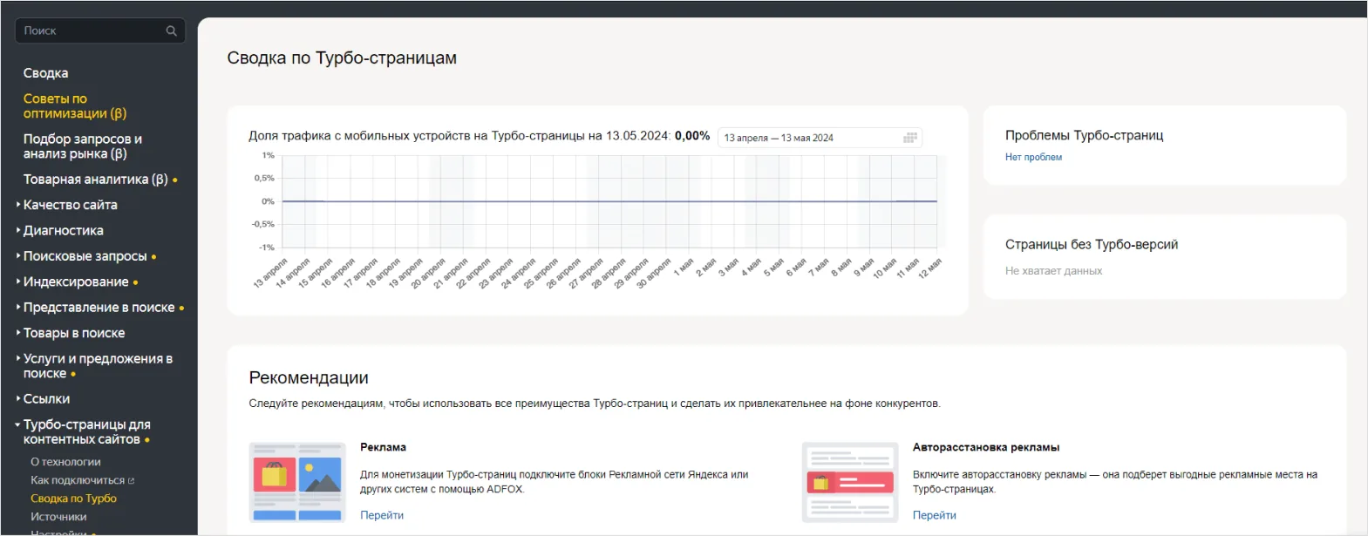1368x536 pixels.
Task: Click the Реклама recommendation illustration
Action: [297, 482]
